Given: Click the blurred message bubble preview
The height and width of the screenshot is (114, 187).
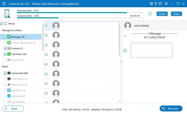Looking at the screenshot, I should [x=151, y=50].
